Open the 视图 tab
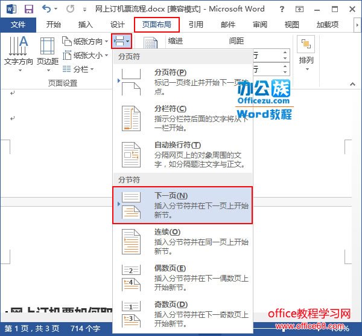Viewport: 362px width, 336px height. [291, 25]
